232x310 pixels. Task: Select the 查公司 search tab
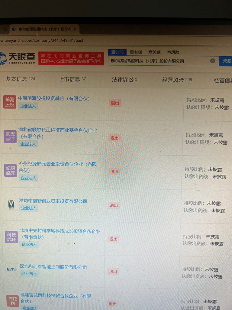point(118,52)
